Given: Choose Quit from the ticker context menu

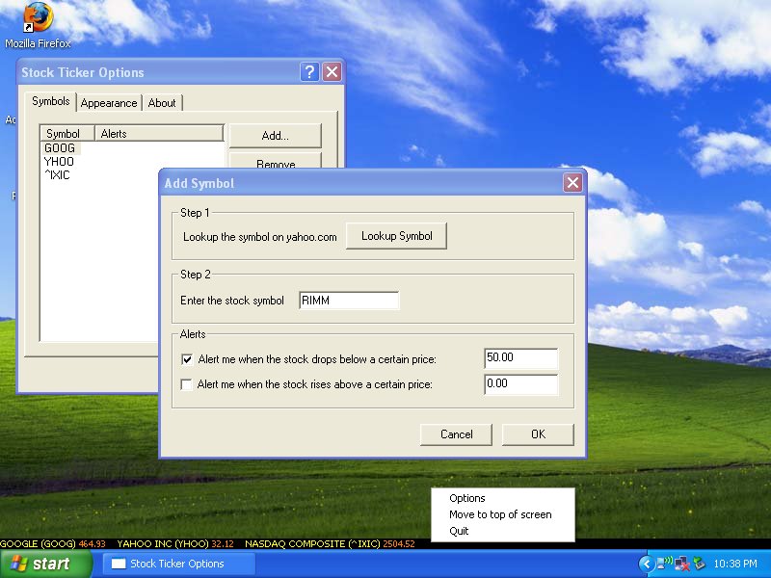Looking at the screenshot, I should [502, 531].
